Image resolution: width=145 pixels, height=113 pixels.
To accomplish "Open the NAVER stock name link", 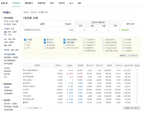I will tap(26, 90).
